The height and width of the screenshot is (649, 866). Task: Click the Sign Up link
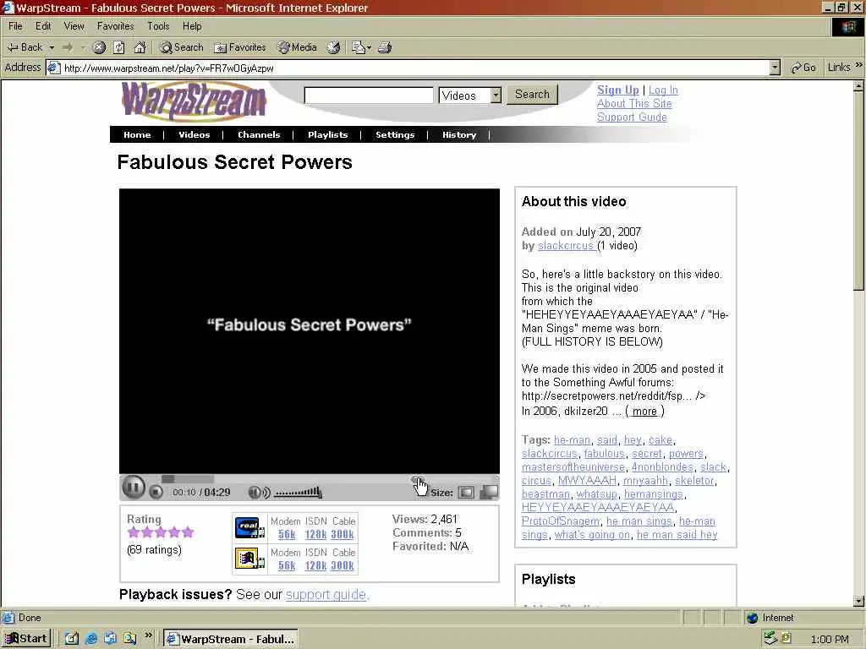[x=618, y=90]
